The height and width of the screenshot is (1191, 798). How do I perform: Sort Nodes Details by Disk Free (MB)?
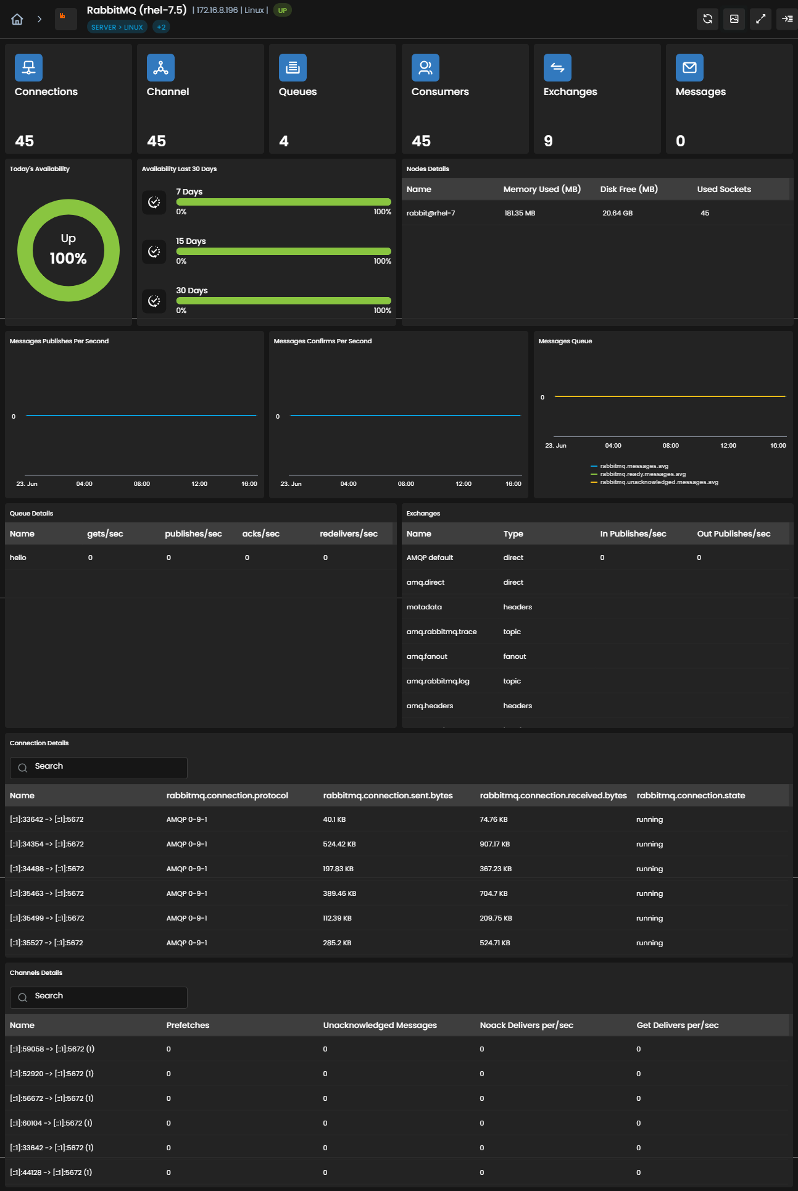[x=629, y=189]
